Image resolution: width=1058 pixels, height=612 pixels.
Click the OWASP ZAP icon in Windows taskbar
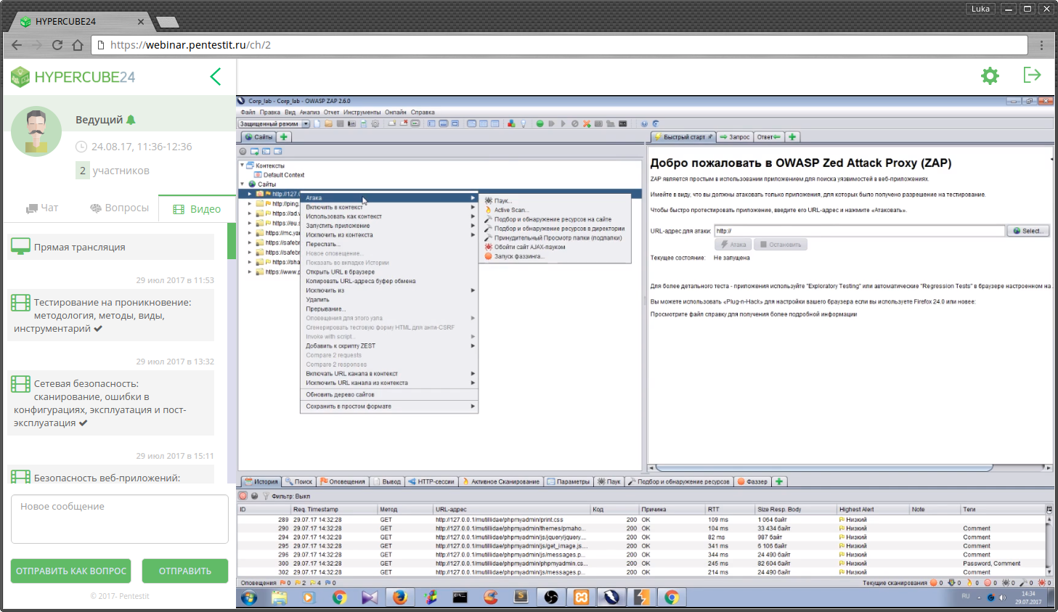[611, 597]
